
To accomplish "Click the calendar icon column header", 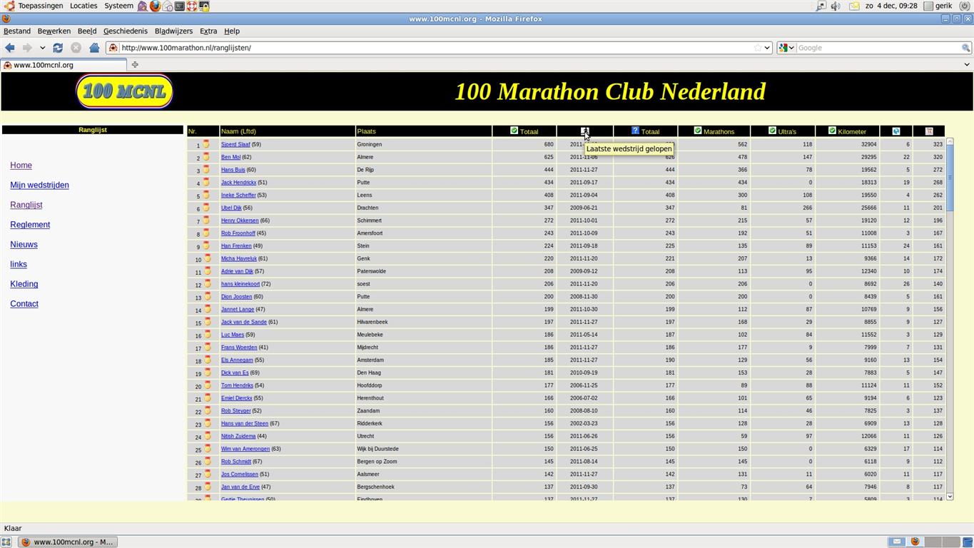I will (x=929, y=131).
